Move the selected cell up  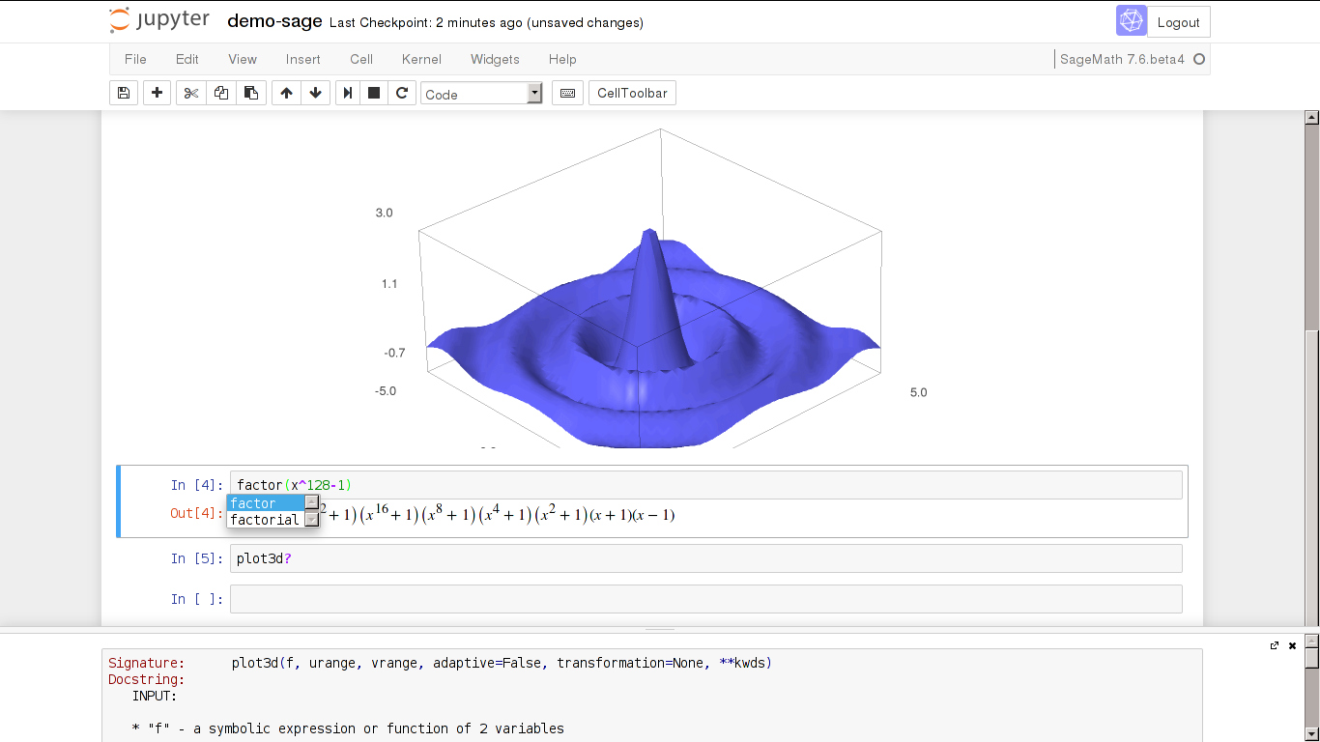click(x=286, y=94)
